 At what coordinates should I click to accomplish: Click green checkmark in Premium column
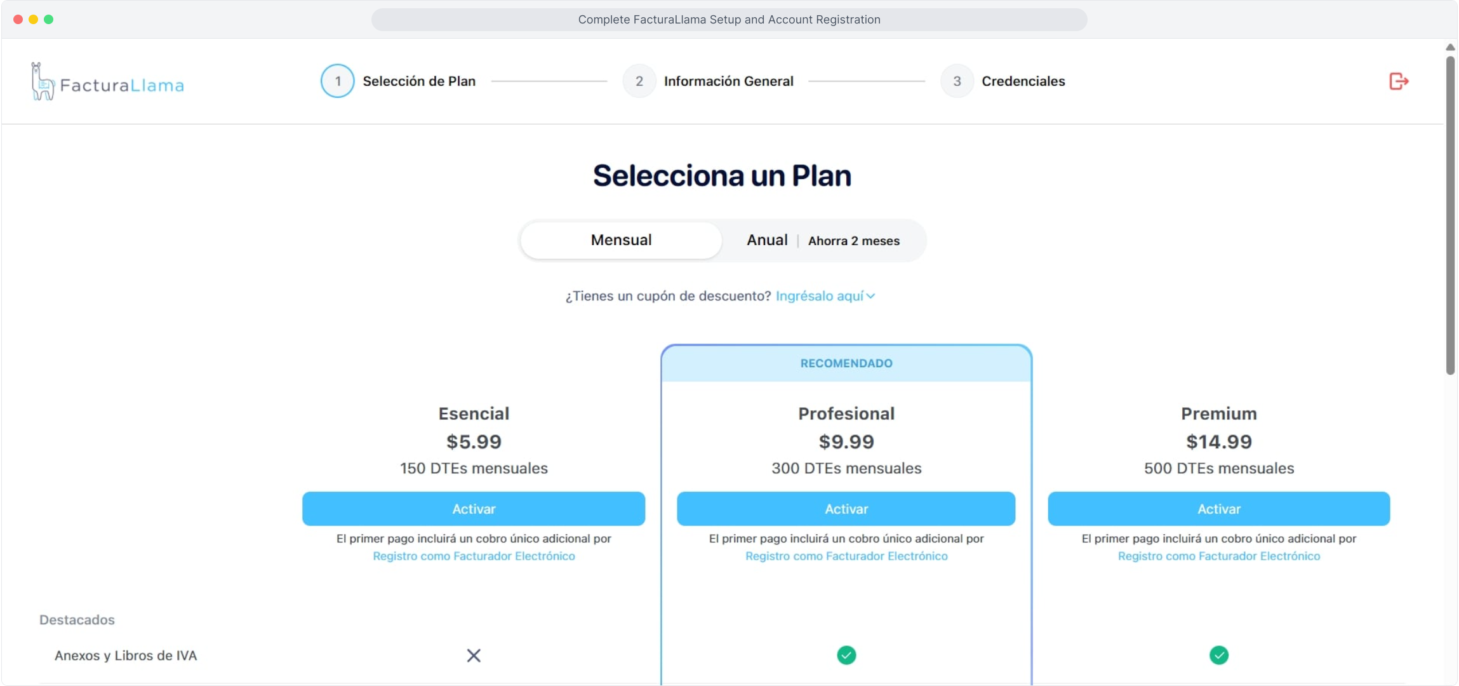click(x=1218, y=655)
